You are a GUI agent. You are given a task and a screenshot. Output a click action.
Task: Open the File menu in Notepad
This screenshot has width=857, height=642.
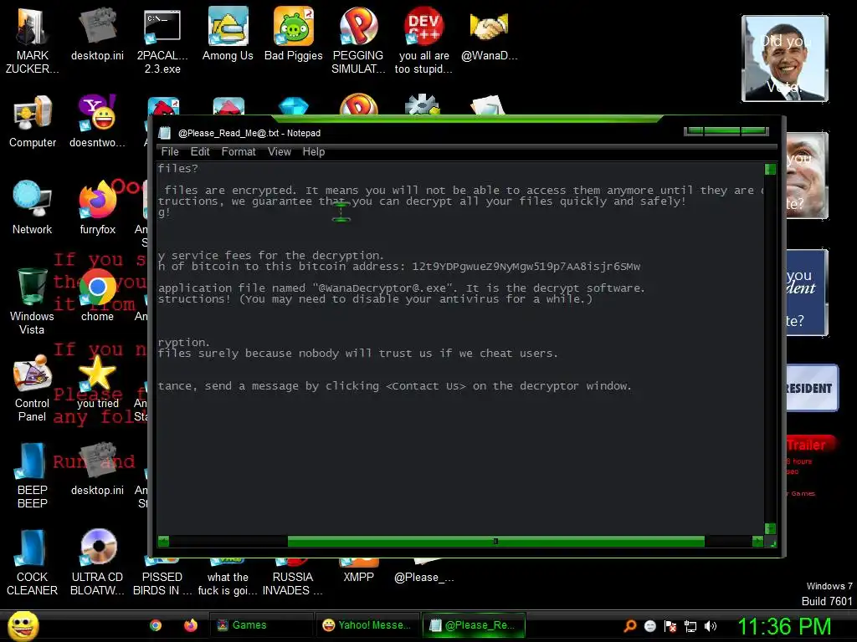point(170,152)
